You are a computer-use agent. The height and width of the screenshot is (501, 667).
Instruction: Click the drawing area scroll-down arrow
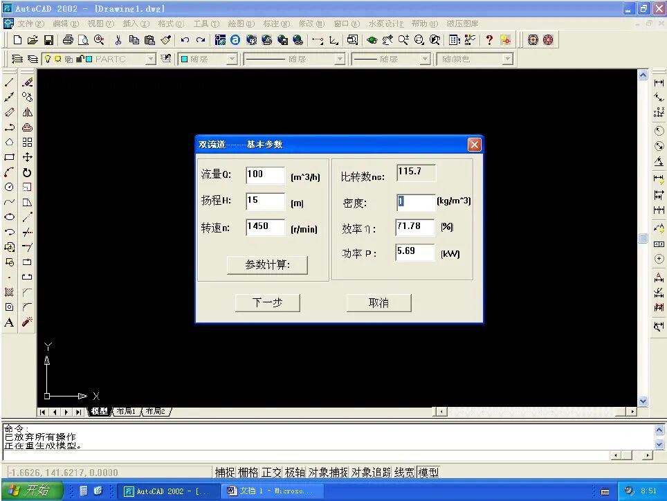(643, 401)
